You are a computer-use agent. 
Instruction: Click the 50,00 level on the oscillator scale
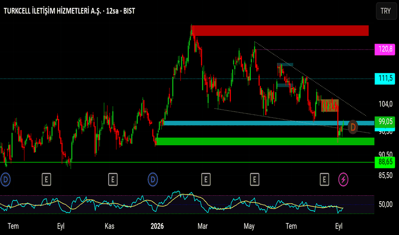pos(385,204)
